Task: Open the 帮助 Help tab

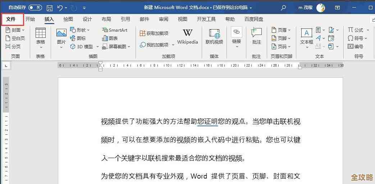Action: (x=230, y=19)
